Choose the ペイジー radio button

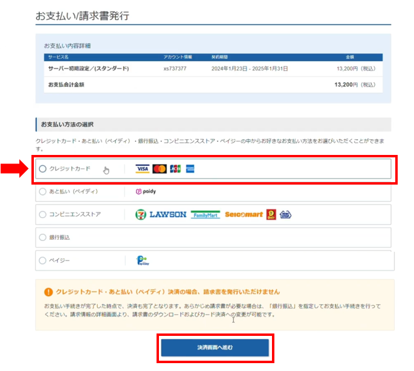42,261
